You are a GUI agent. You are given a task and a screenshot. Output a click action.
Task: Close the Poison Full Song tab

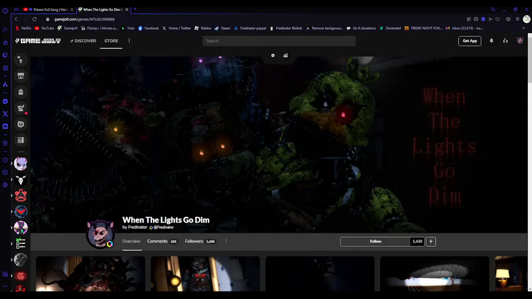[72, 9]
